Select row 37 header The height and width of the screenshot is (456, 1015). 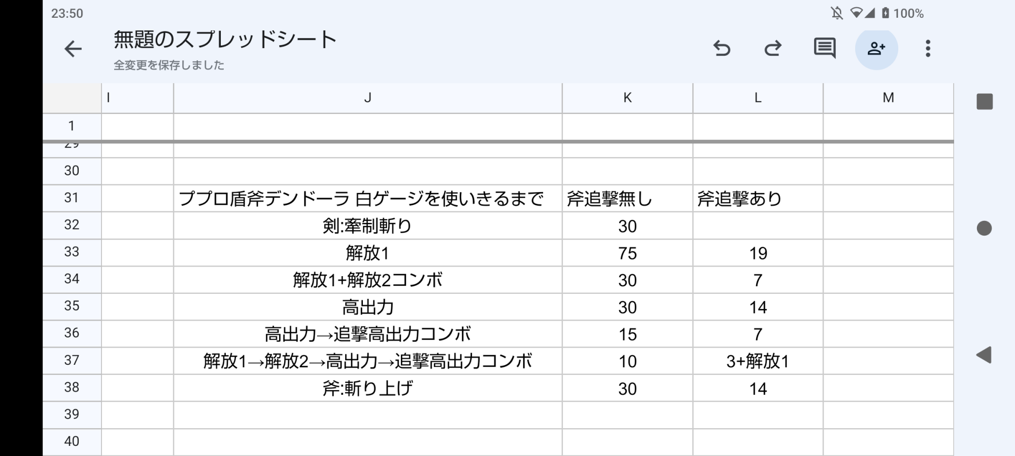[72, 360]
